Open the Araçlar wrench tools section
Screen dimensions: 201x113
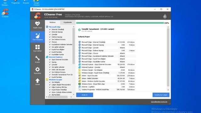point(37,59)
